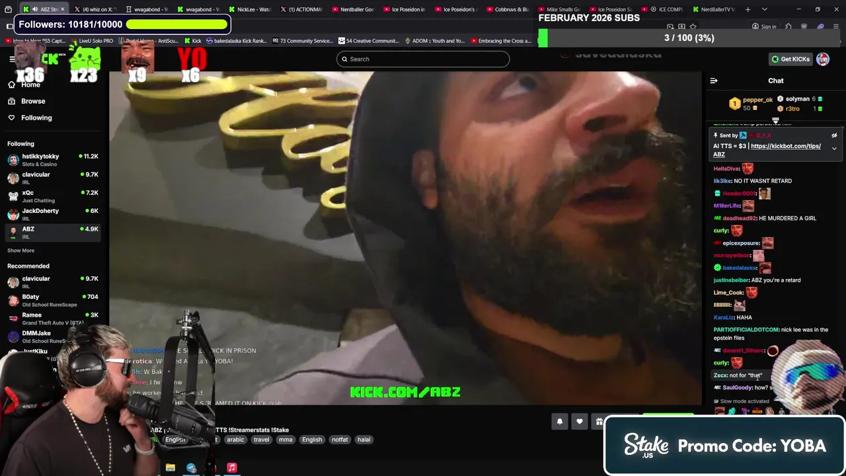
Task: Open clavicular in Recommended list
Action: [x=53, y=282]
